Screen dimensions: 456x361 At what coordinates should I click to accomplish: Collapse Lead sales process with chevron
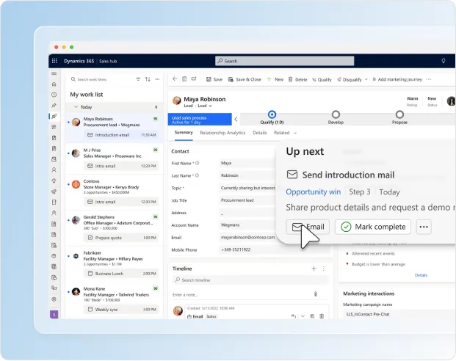point(236,119)
